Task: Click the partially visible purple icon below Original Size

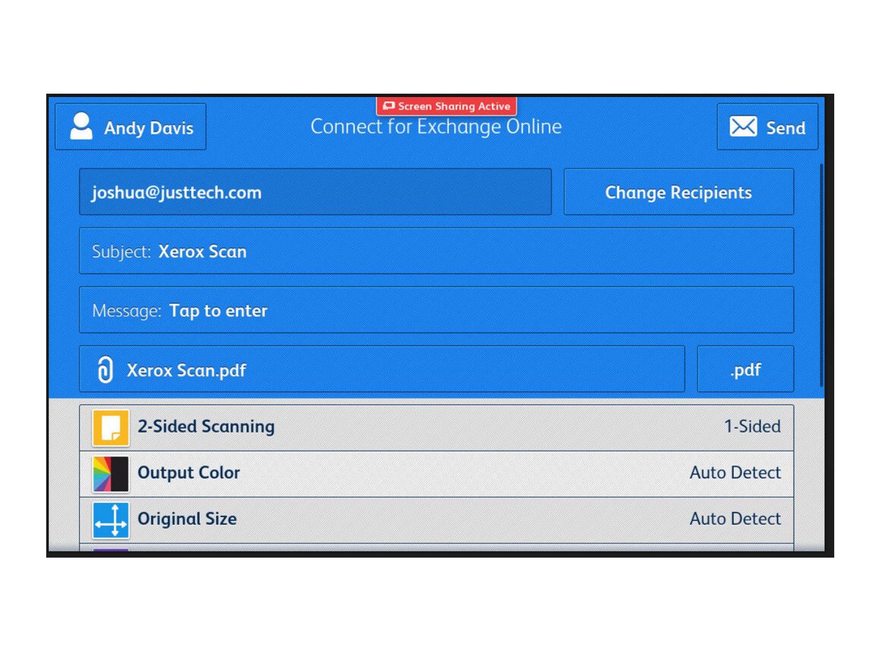Action: 110,550
